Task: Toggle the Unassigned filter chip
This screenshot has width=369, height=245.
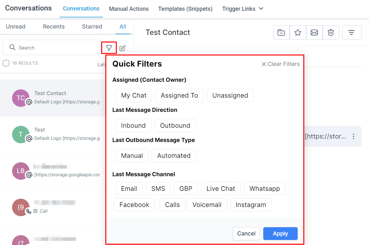Action: point(230,95)
